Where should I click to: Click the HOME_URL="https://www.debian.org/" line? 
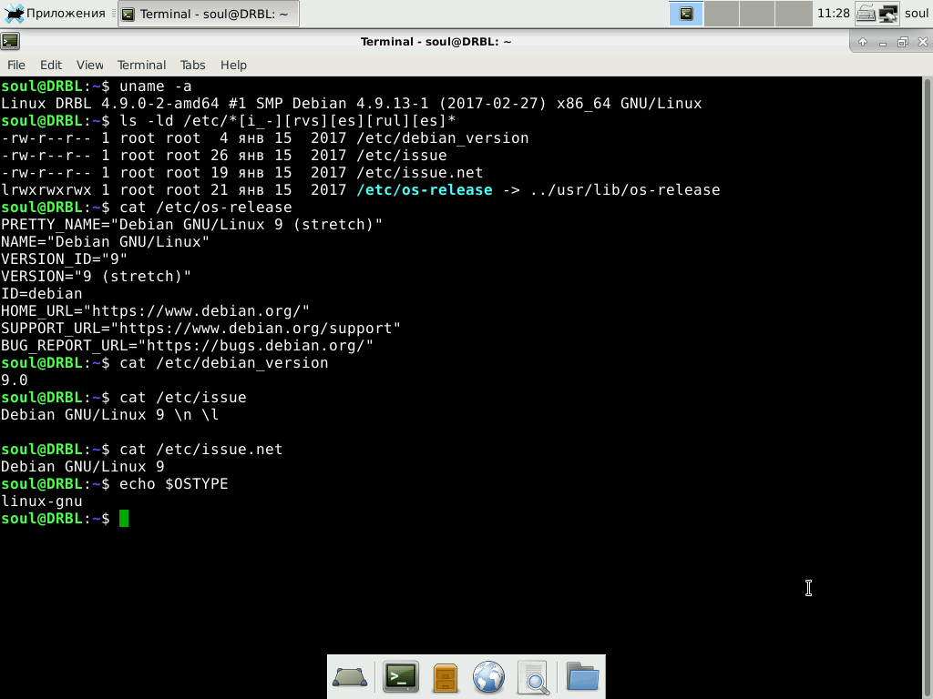click(x=155, y=311)
